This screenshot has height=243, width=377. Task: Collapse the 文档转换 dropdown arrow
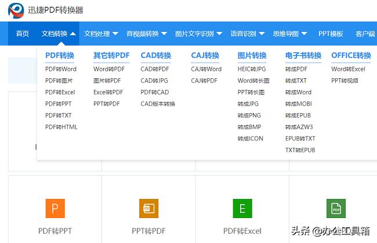point(73,34)
